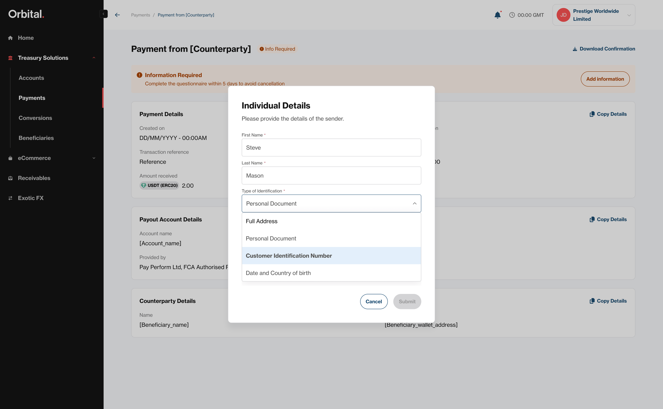Click the First Name input field

[331, 148]
